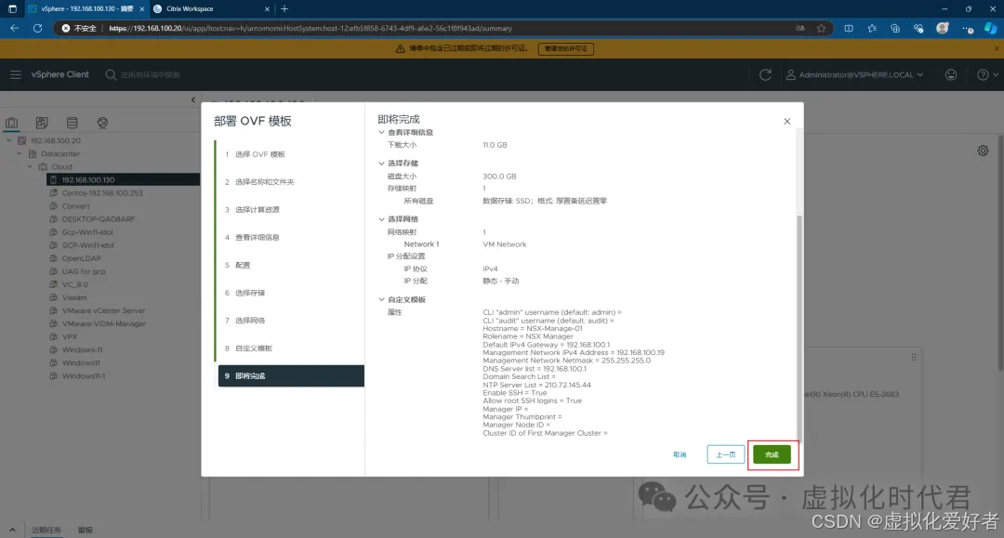1004x538 pixels.
Task: Select Centos-192.168.100.253 virtual machine
Action: tap(102, 193)
